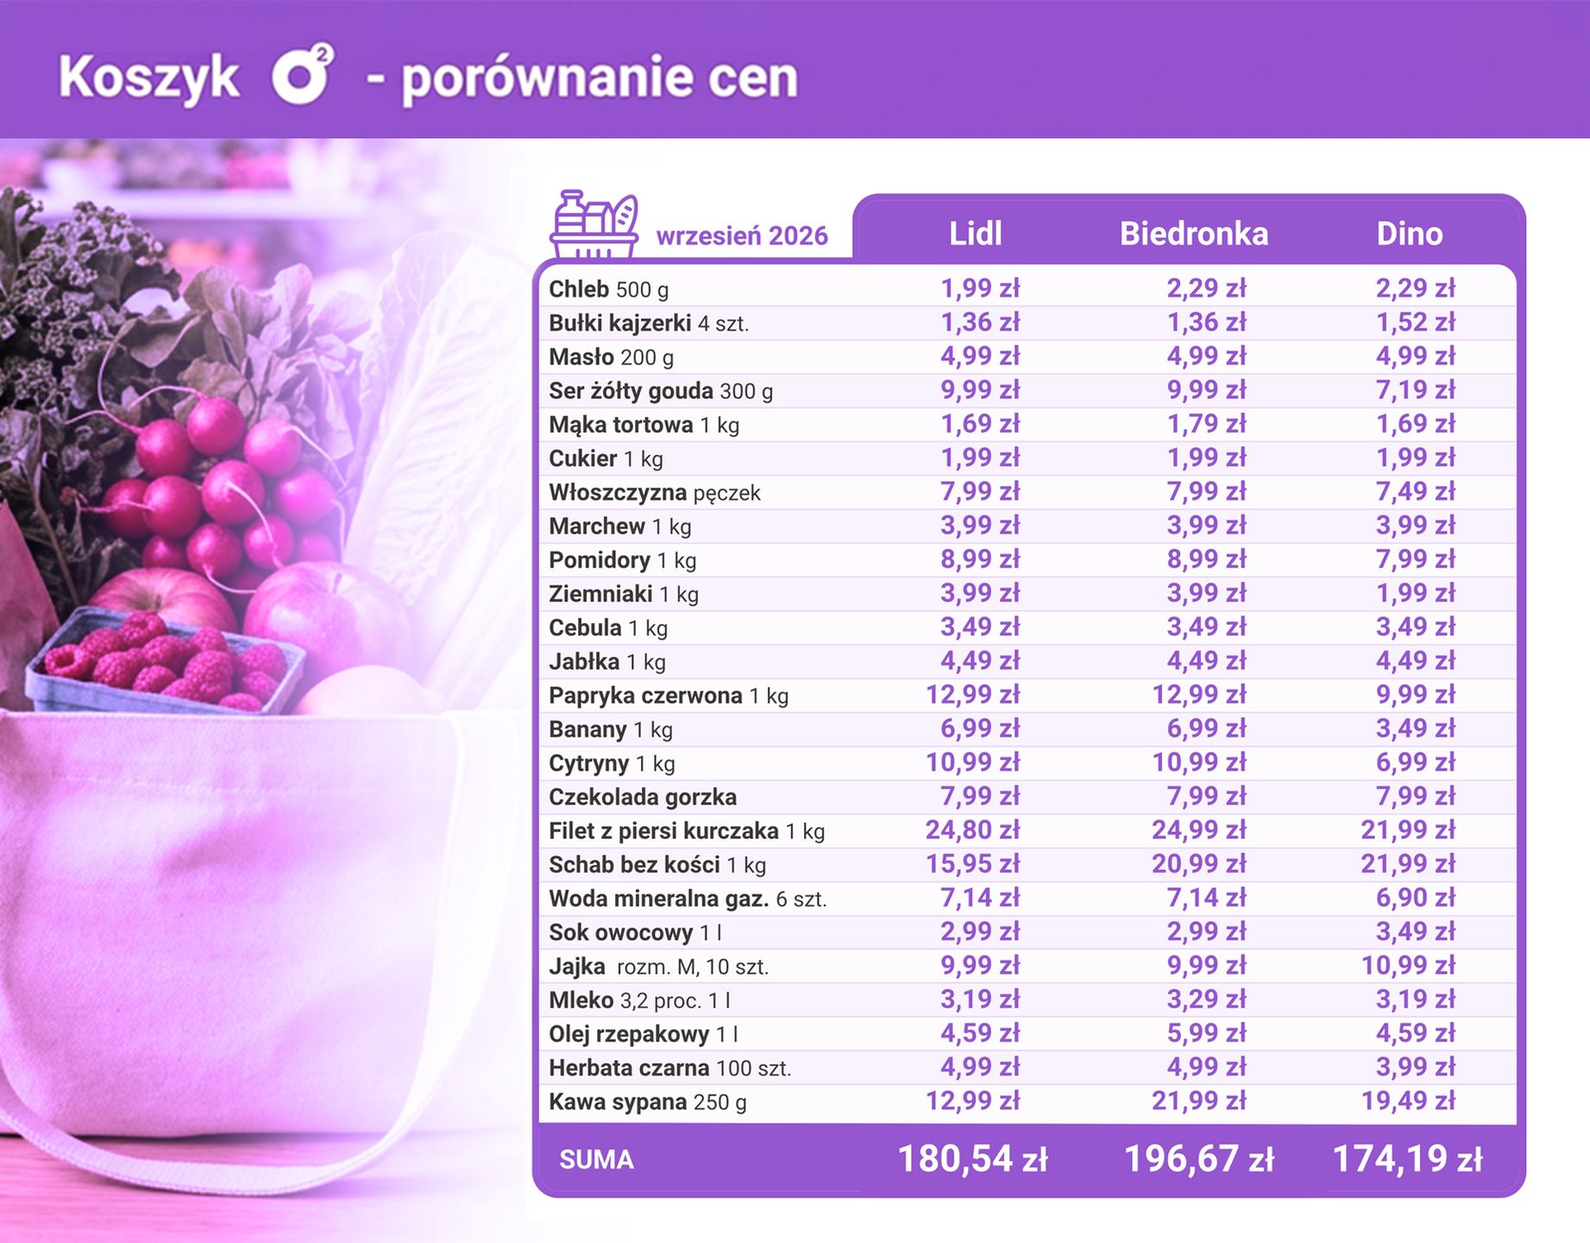Select Biedronka's Kawa sypana price '21,99 zł'

[1199, 1101]
